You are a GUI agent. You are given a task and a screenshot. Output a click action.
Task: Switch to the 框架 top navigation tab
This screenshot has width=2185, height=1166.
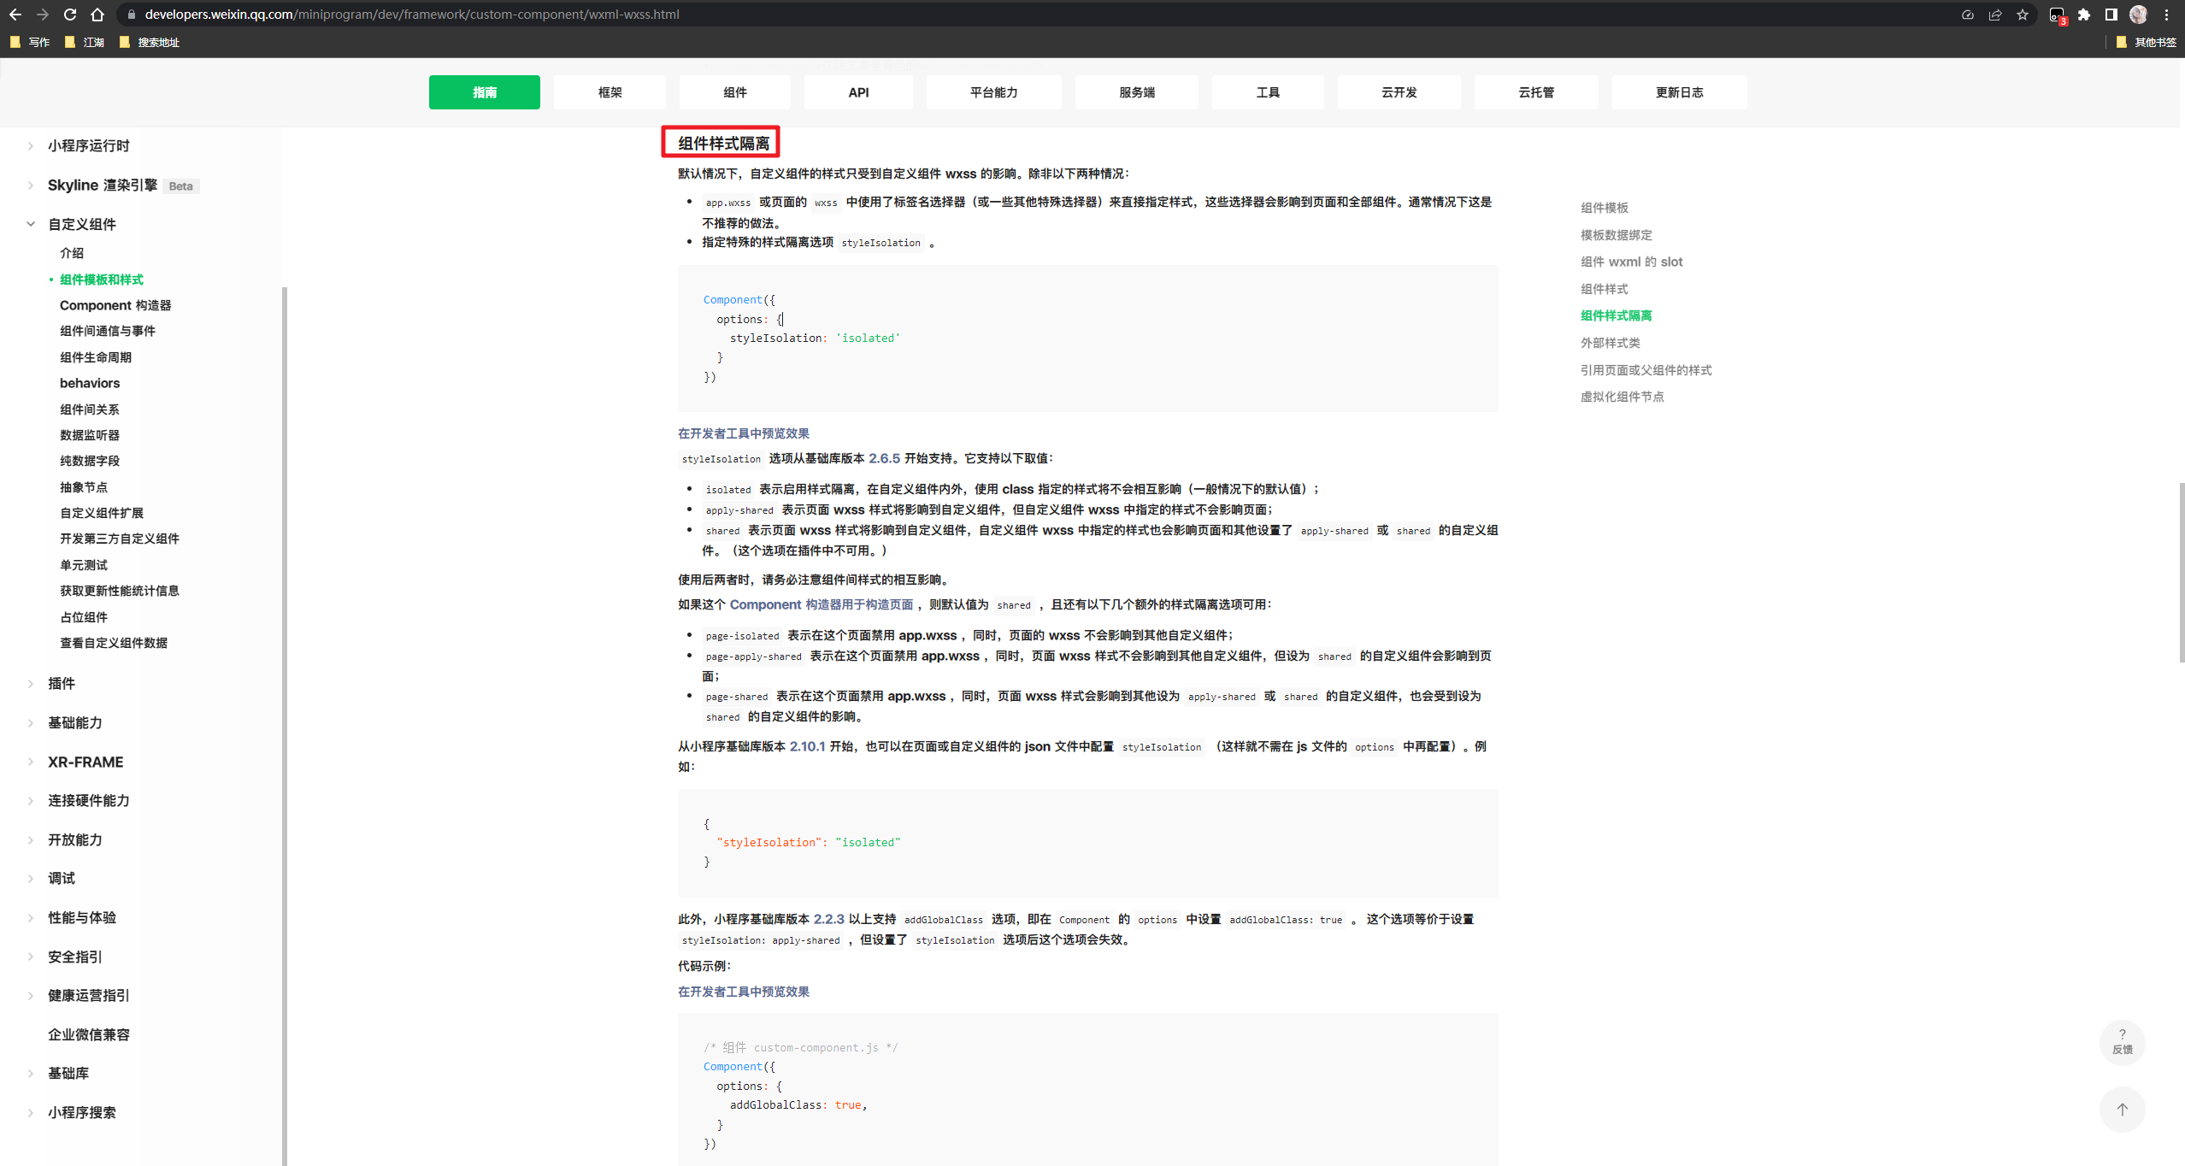610,92
